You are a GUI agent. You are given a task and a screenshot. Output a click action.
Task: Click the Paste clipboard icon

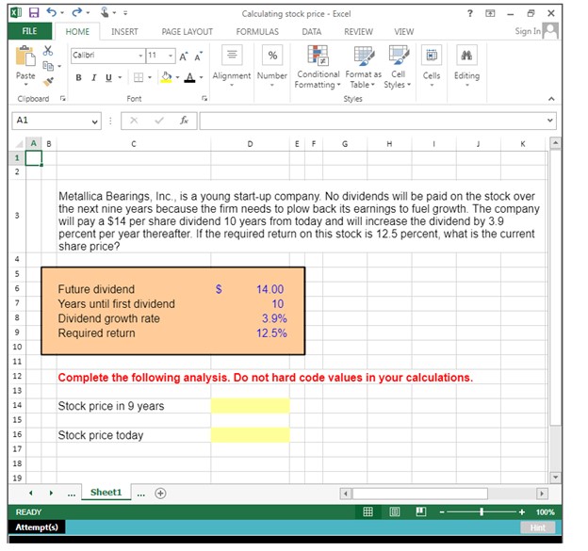coord(25,57)
